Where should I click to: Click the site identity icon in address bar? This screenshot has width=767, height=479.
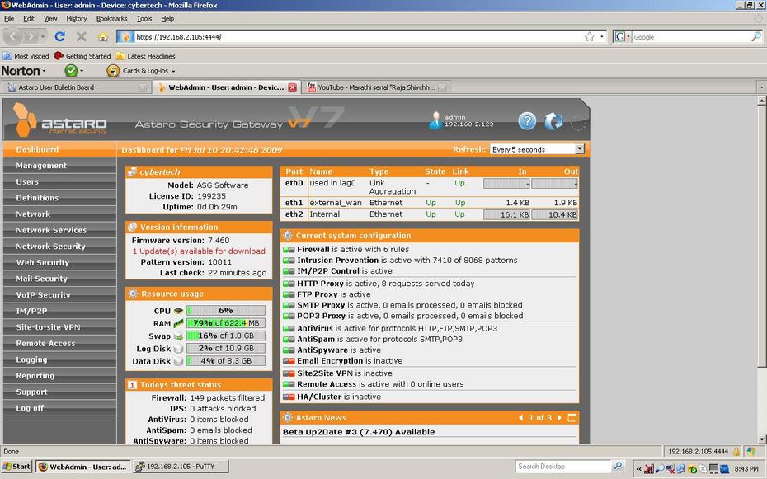(125, 36)
